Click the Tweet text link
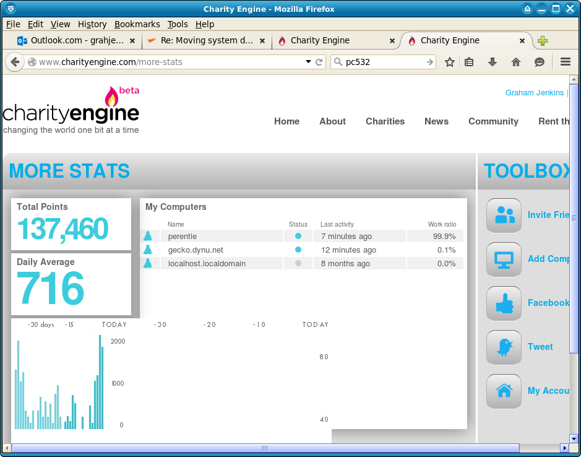Screen dimensions: 581x457 pyautogui.click(x=540, y=347)
